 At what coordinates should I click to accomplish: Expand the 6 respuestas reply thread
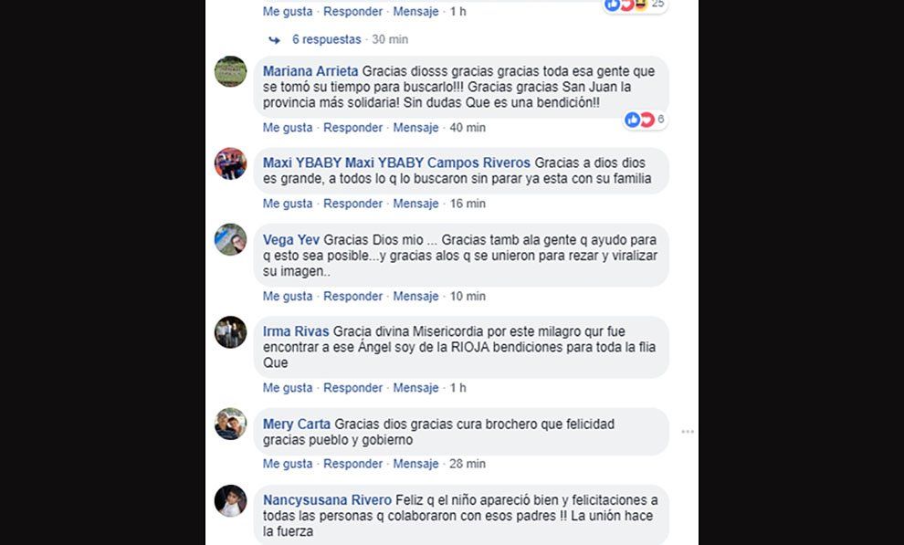pos(326,39)
